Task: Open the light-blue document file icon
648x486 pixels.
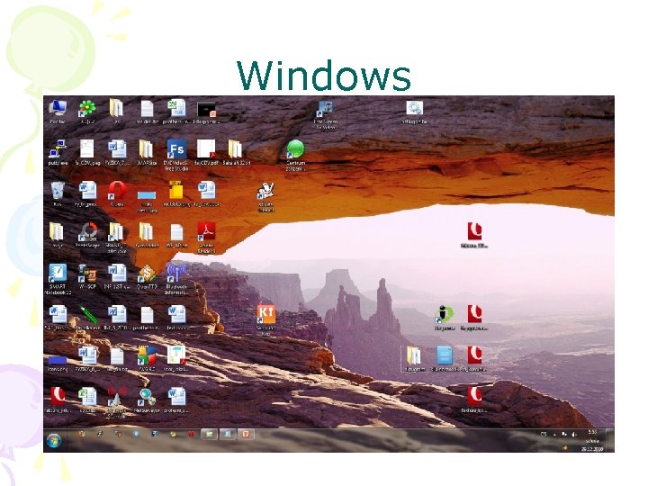Action: pos(445,359)
